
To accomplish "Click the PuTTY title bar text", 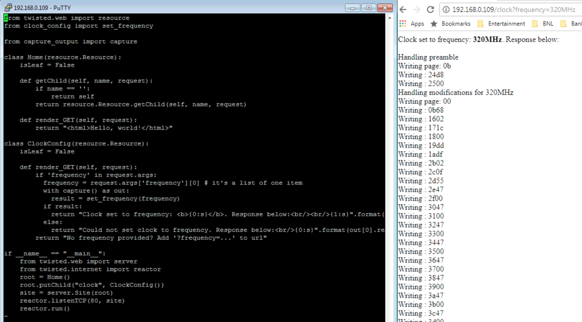I will point(42,8).
